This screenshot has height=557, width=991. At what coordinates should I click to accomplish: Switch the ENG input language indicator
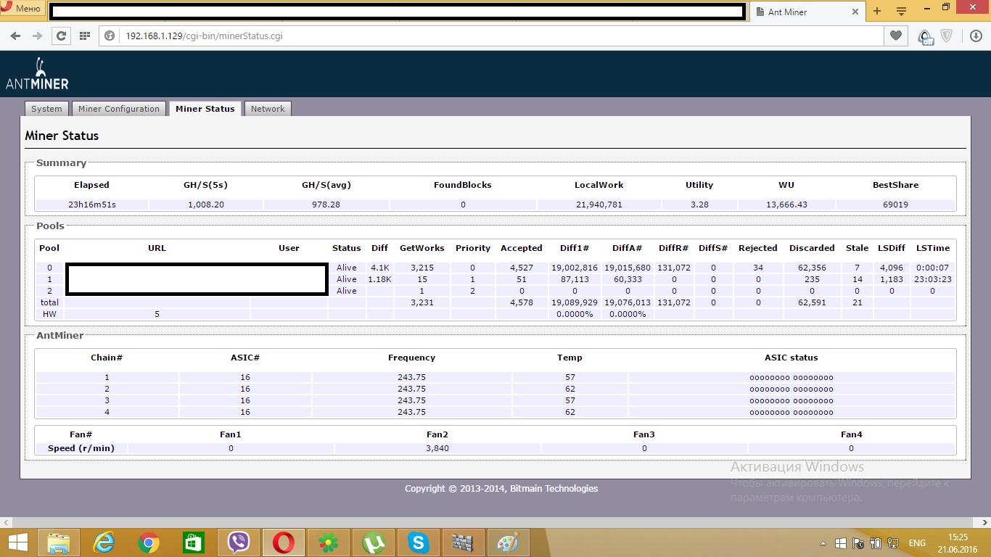[x=917, y=543]
